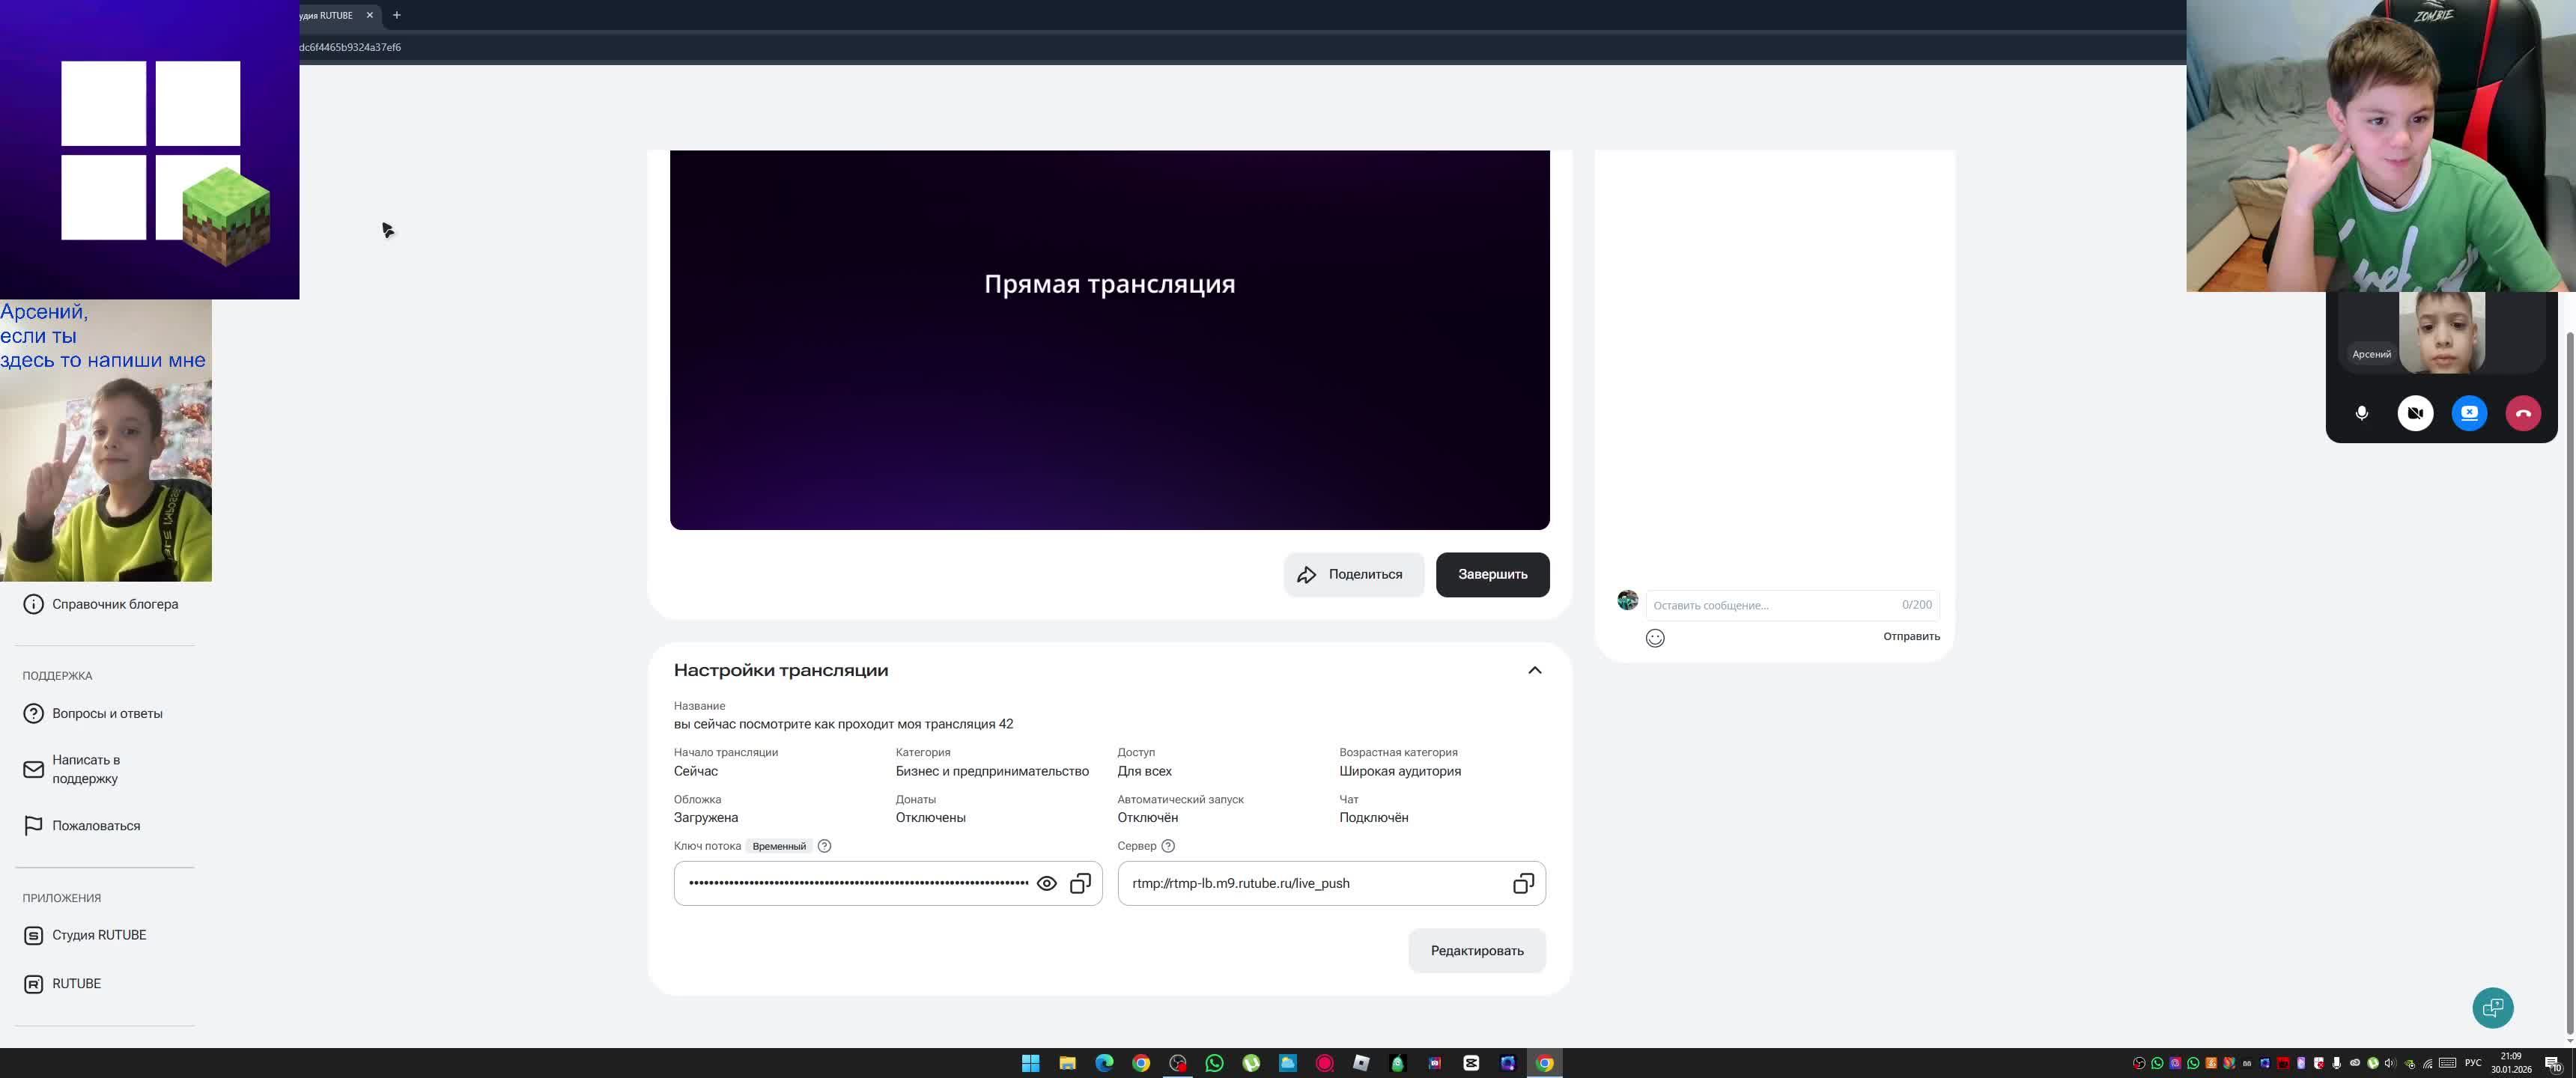Reveal the hidden stream key
Viewport: 2576px width, 1078px height.
coord(1046,884)
